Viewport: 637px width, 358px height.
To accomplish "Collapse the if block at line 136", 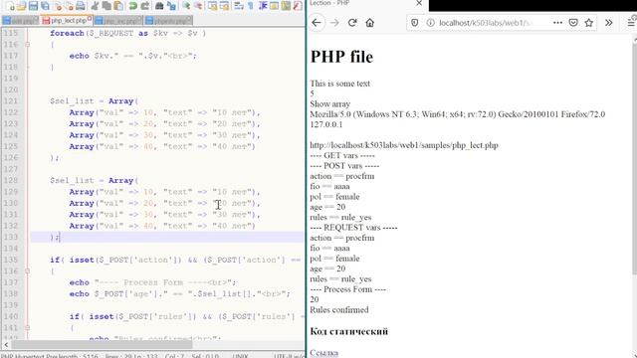I will (27, 270).
